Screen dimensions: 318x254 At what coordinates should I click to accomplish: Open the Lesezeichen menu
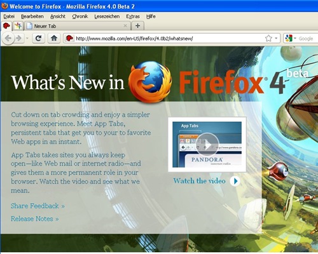click(x=107, y=17)
